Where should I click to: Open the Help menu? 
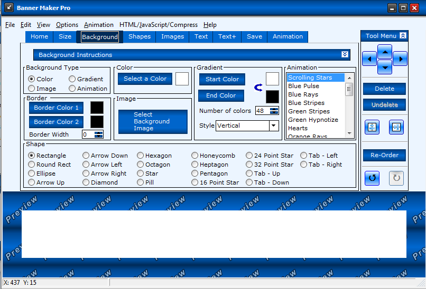coord(210,25)
